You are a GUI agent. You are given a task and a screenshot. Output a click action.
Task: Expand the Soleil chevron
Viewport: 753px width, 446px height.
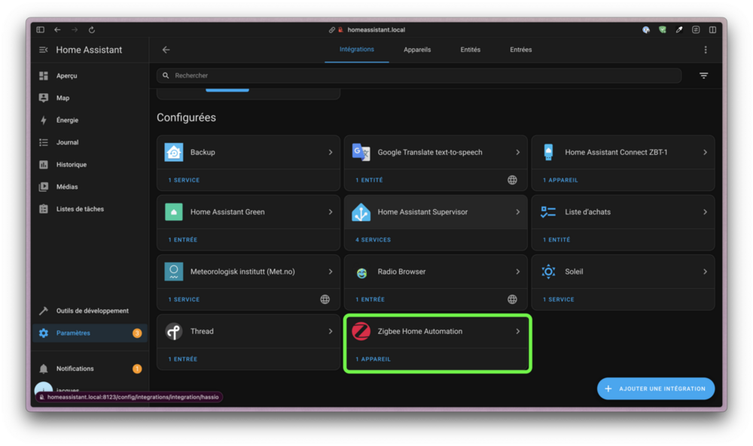coord(705,272)
